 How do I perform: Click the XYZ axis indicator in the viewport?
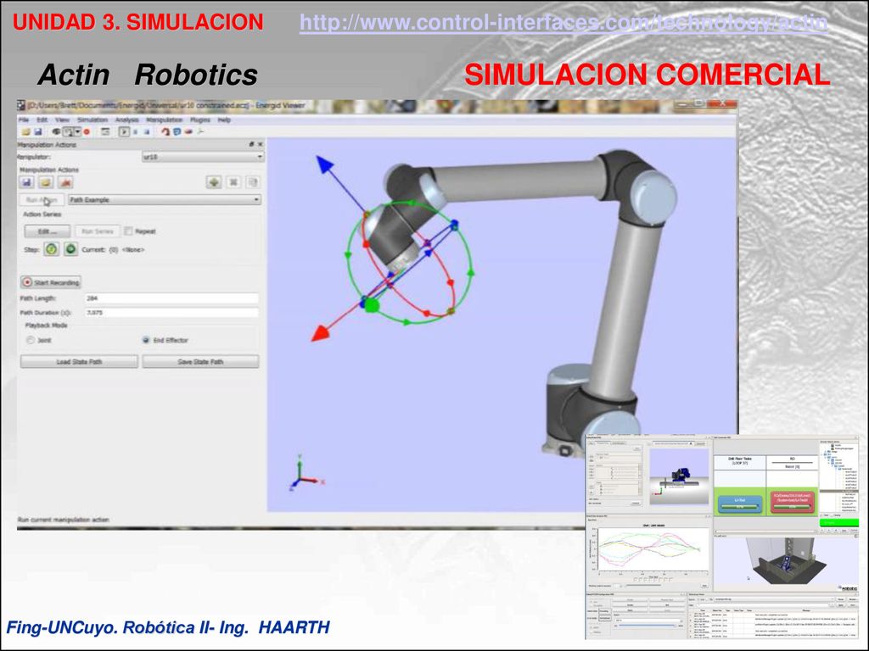coord(306,475)
